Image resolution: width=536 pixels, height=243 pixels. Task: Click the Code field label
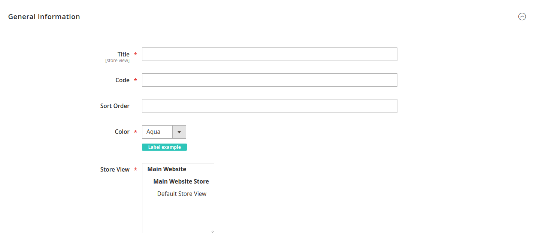(122, 80)
